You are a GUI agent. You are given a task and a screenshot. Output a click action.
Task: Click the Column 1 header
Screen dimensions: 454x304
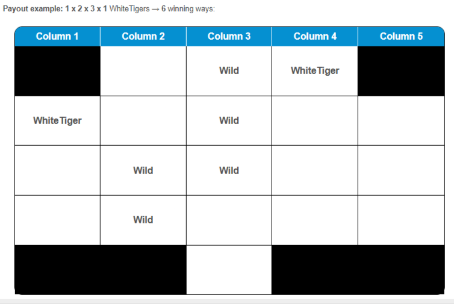pos(57,36)
